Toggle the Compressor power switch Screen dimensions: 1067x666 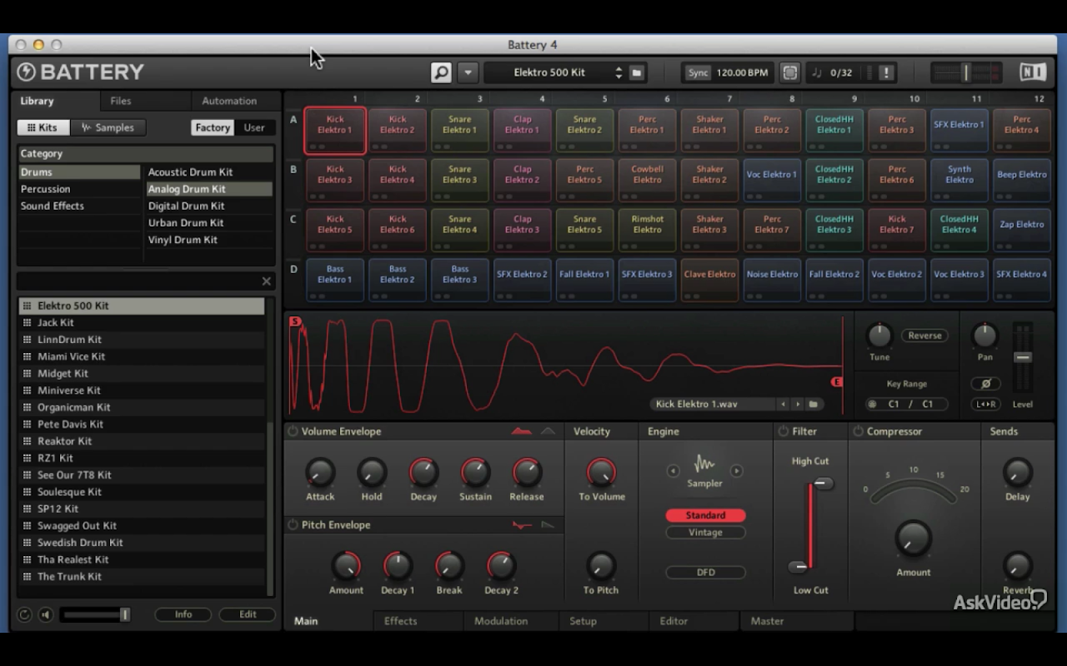click(857, 431)
